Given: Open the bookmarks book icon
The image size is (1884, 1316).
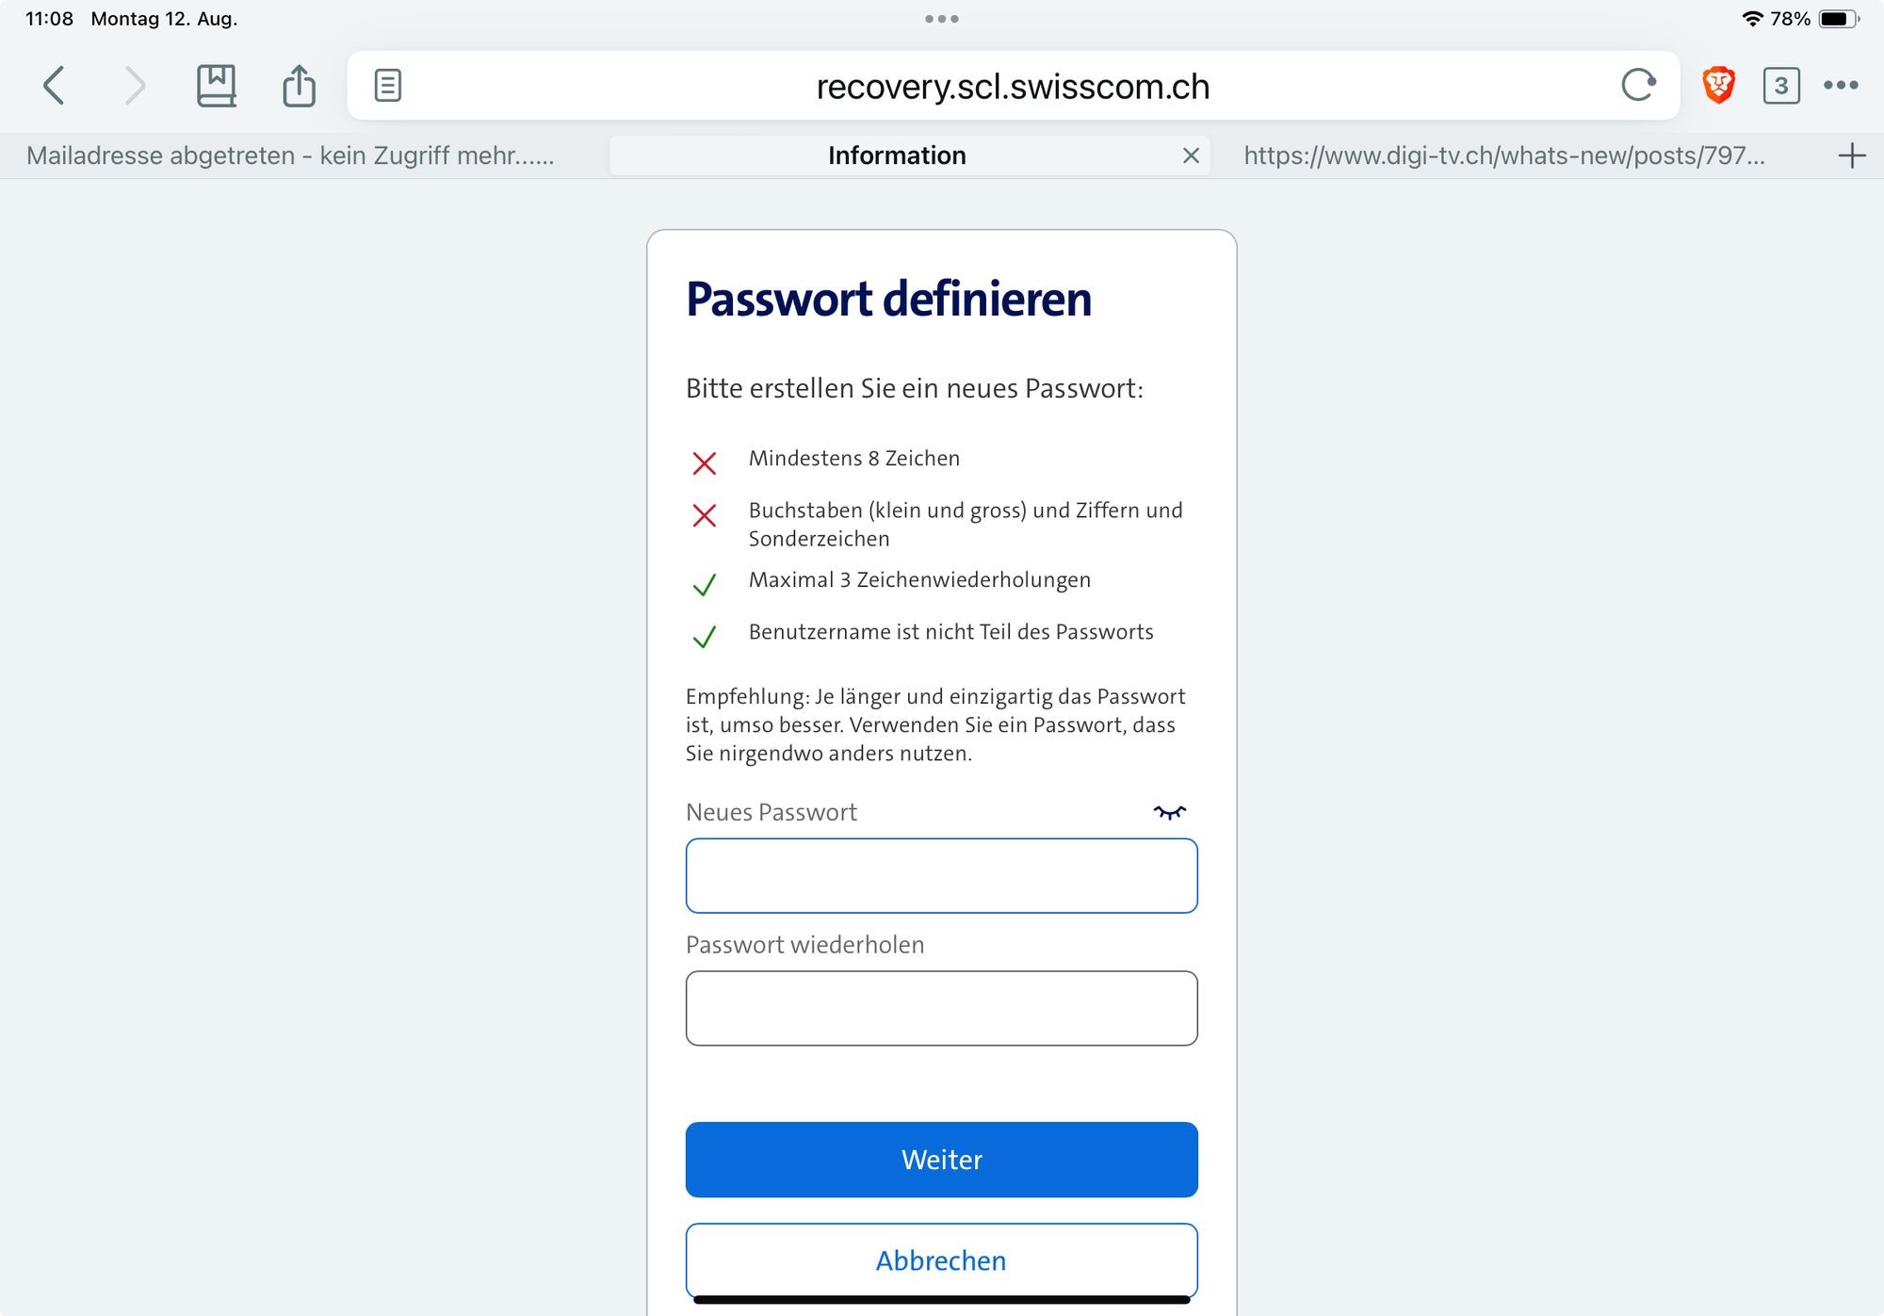Looking at the screenshot, I should [216, 86].
